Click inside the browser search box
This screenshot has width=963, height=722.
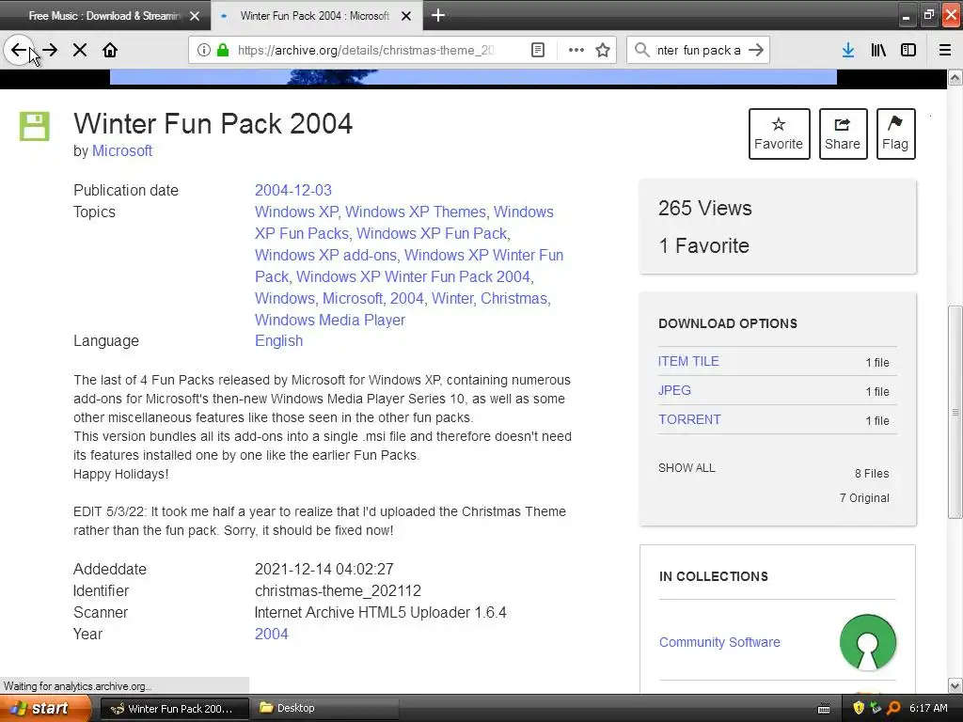699,50
